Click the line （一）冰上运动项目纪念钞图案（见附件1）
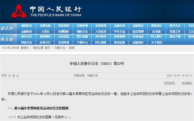The width and height of the screenshot is (194, 121). [39, 117]
